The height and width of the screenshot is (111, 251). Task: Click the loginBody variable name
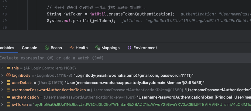click(21, 76)
